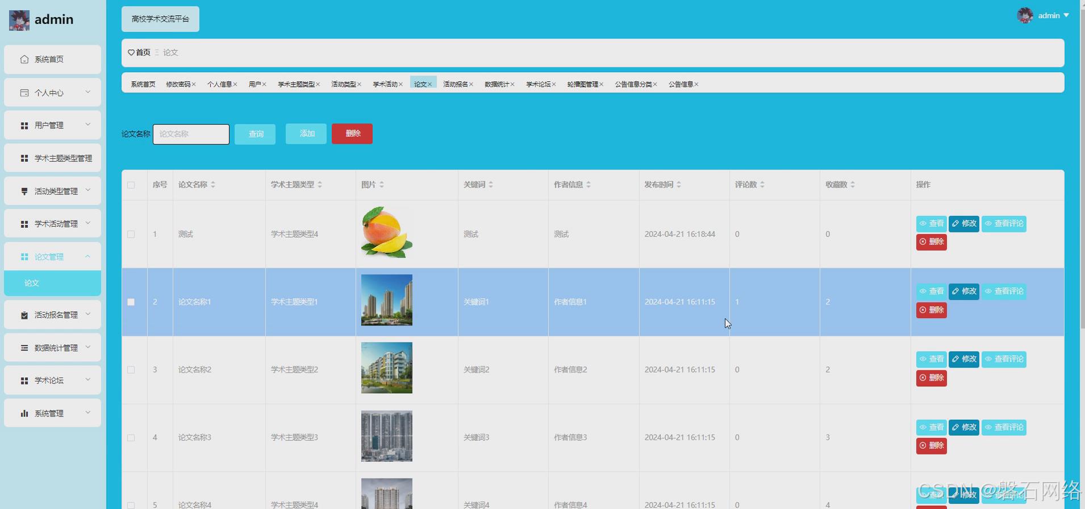Sort by the 收藏数 column arrows
Image resolution: width=1085 pixels, height=509 pixels.
click(853, 185)
